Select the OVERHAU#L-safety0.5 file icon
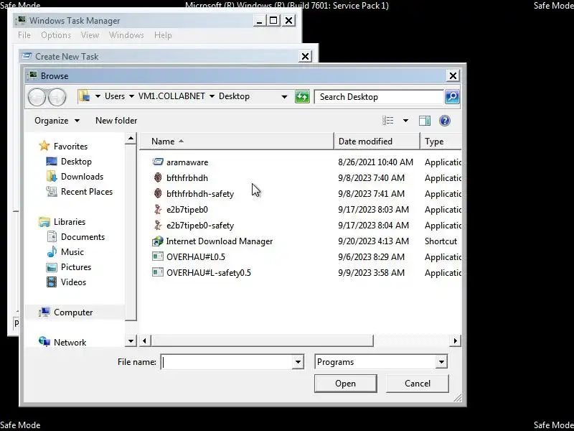 pos(157,272)
